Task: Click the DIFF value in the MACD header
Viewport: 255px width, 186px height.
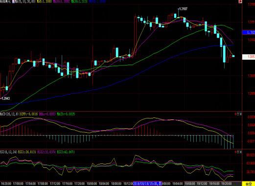Action: coord(28,114)
